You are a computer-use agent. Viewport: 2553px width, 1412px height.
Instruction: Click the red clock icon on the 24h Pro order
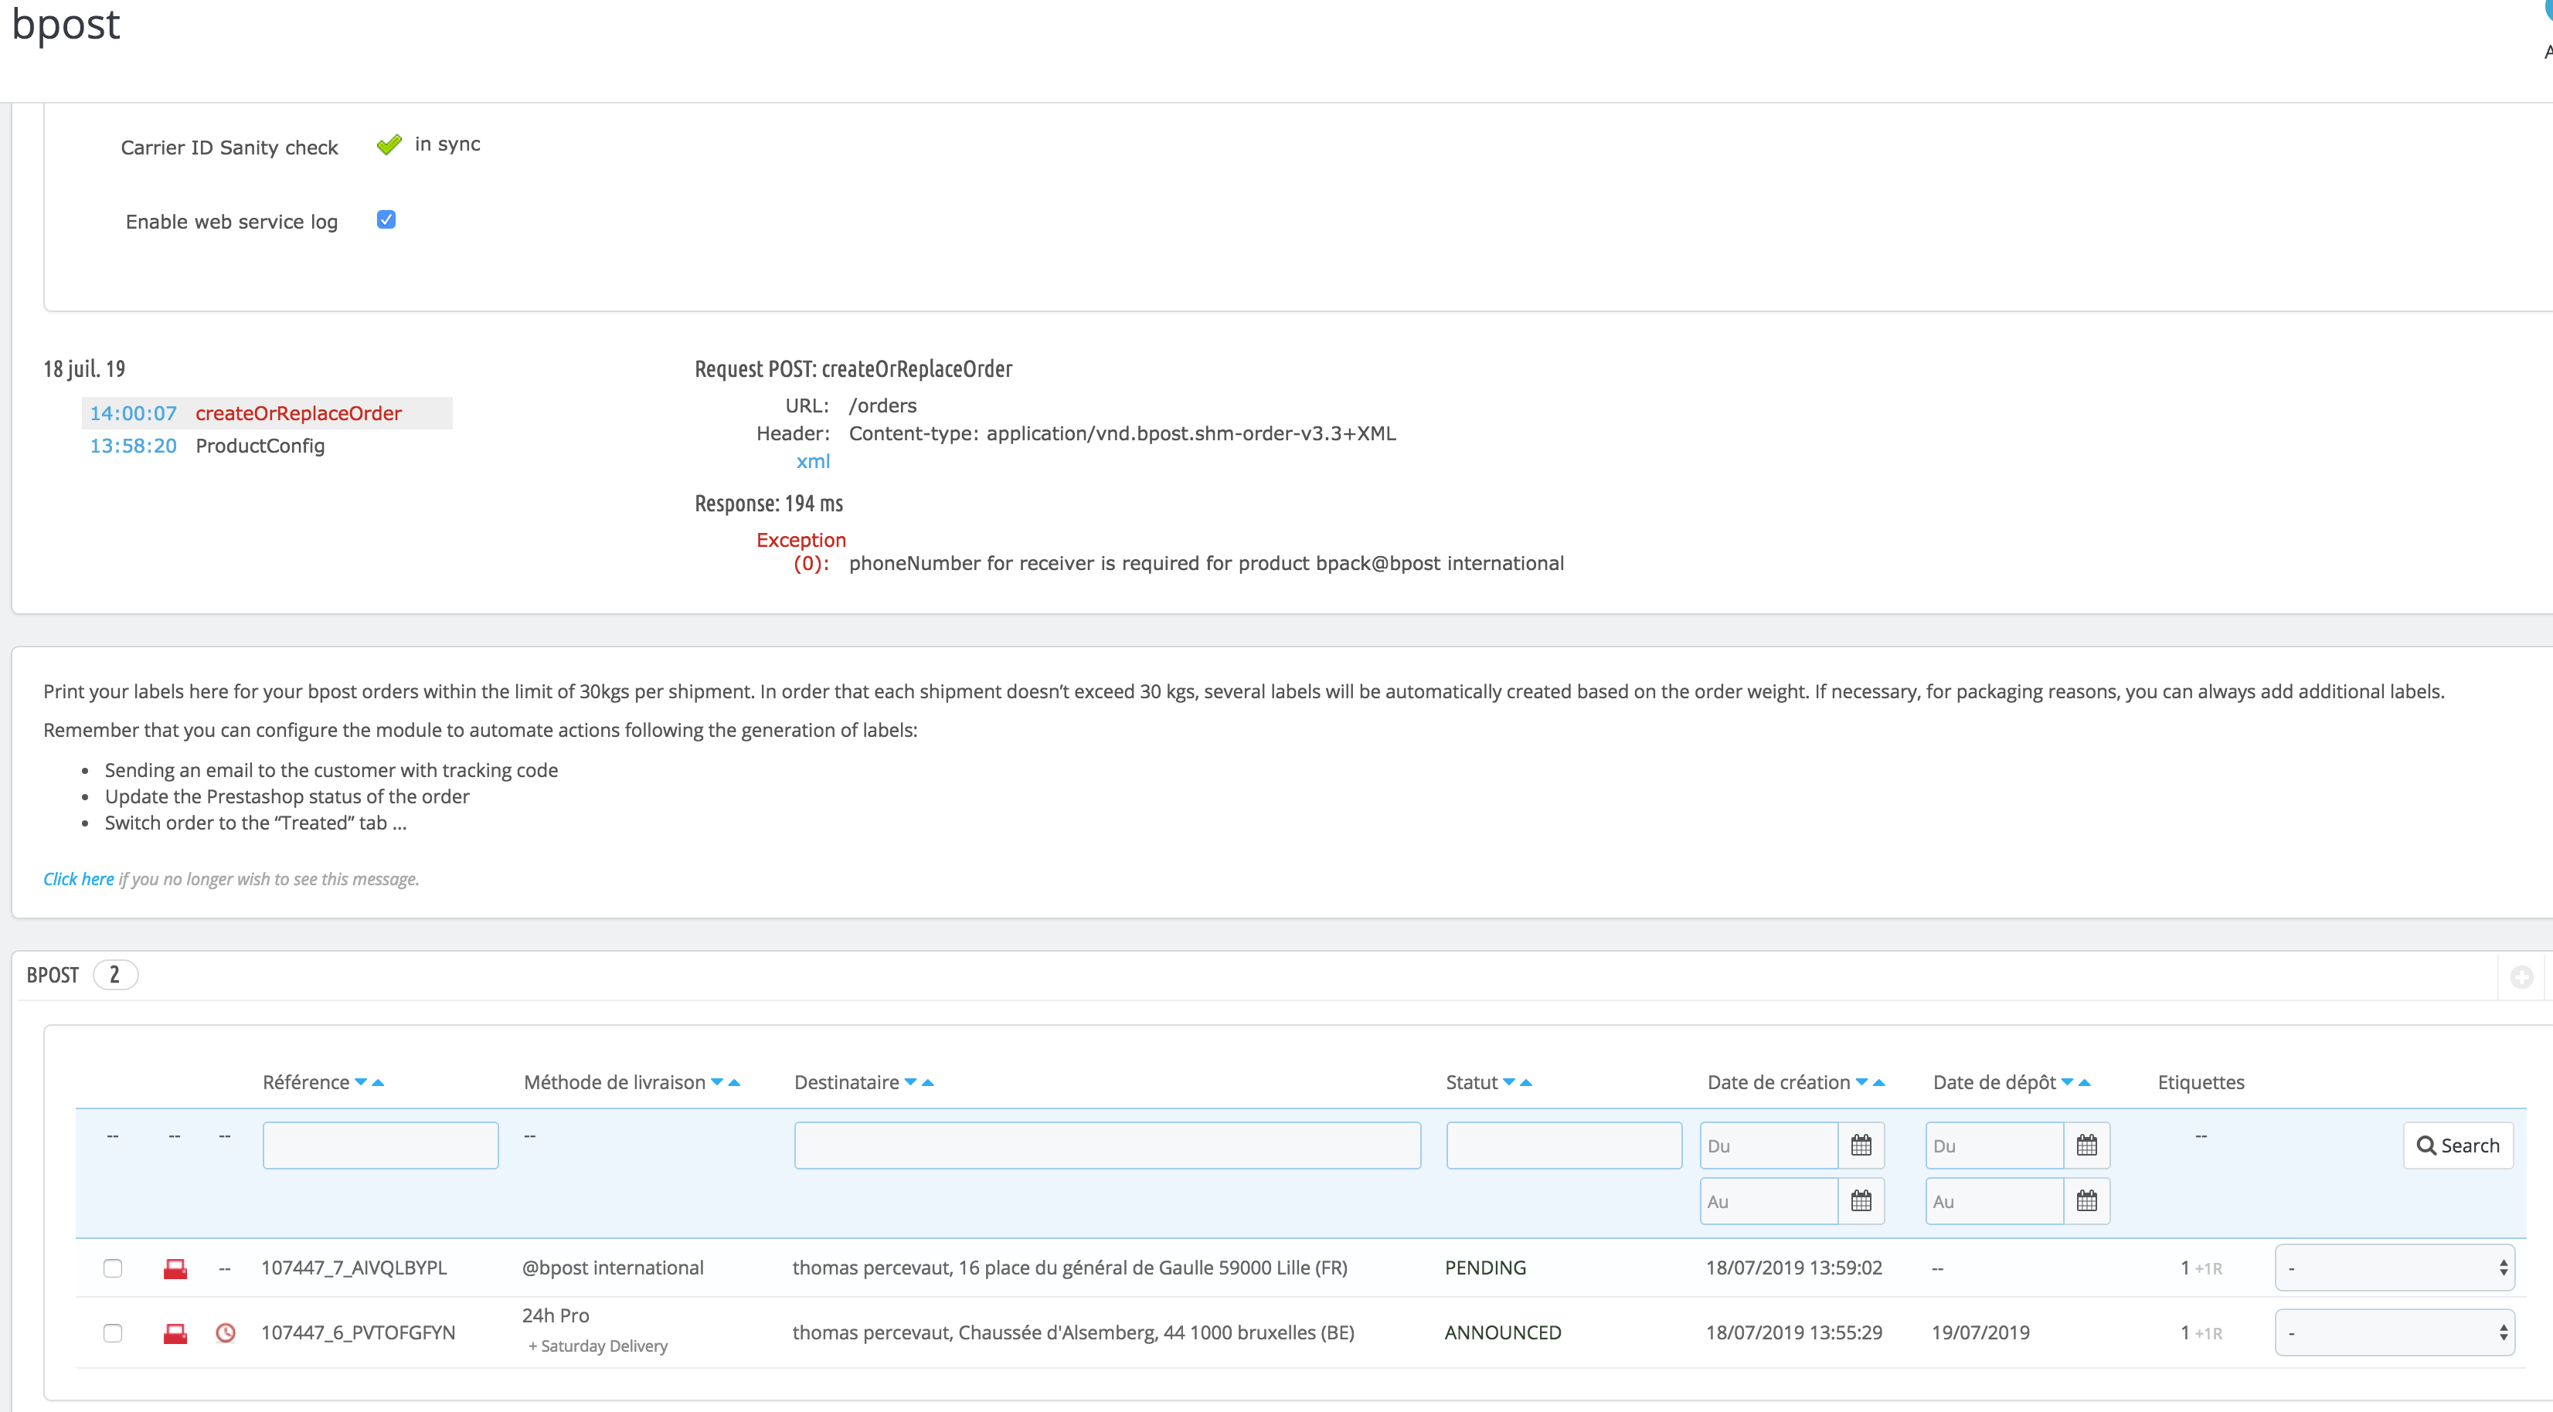point(226,1334)
